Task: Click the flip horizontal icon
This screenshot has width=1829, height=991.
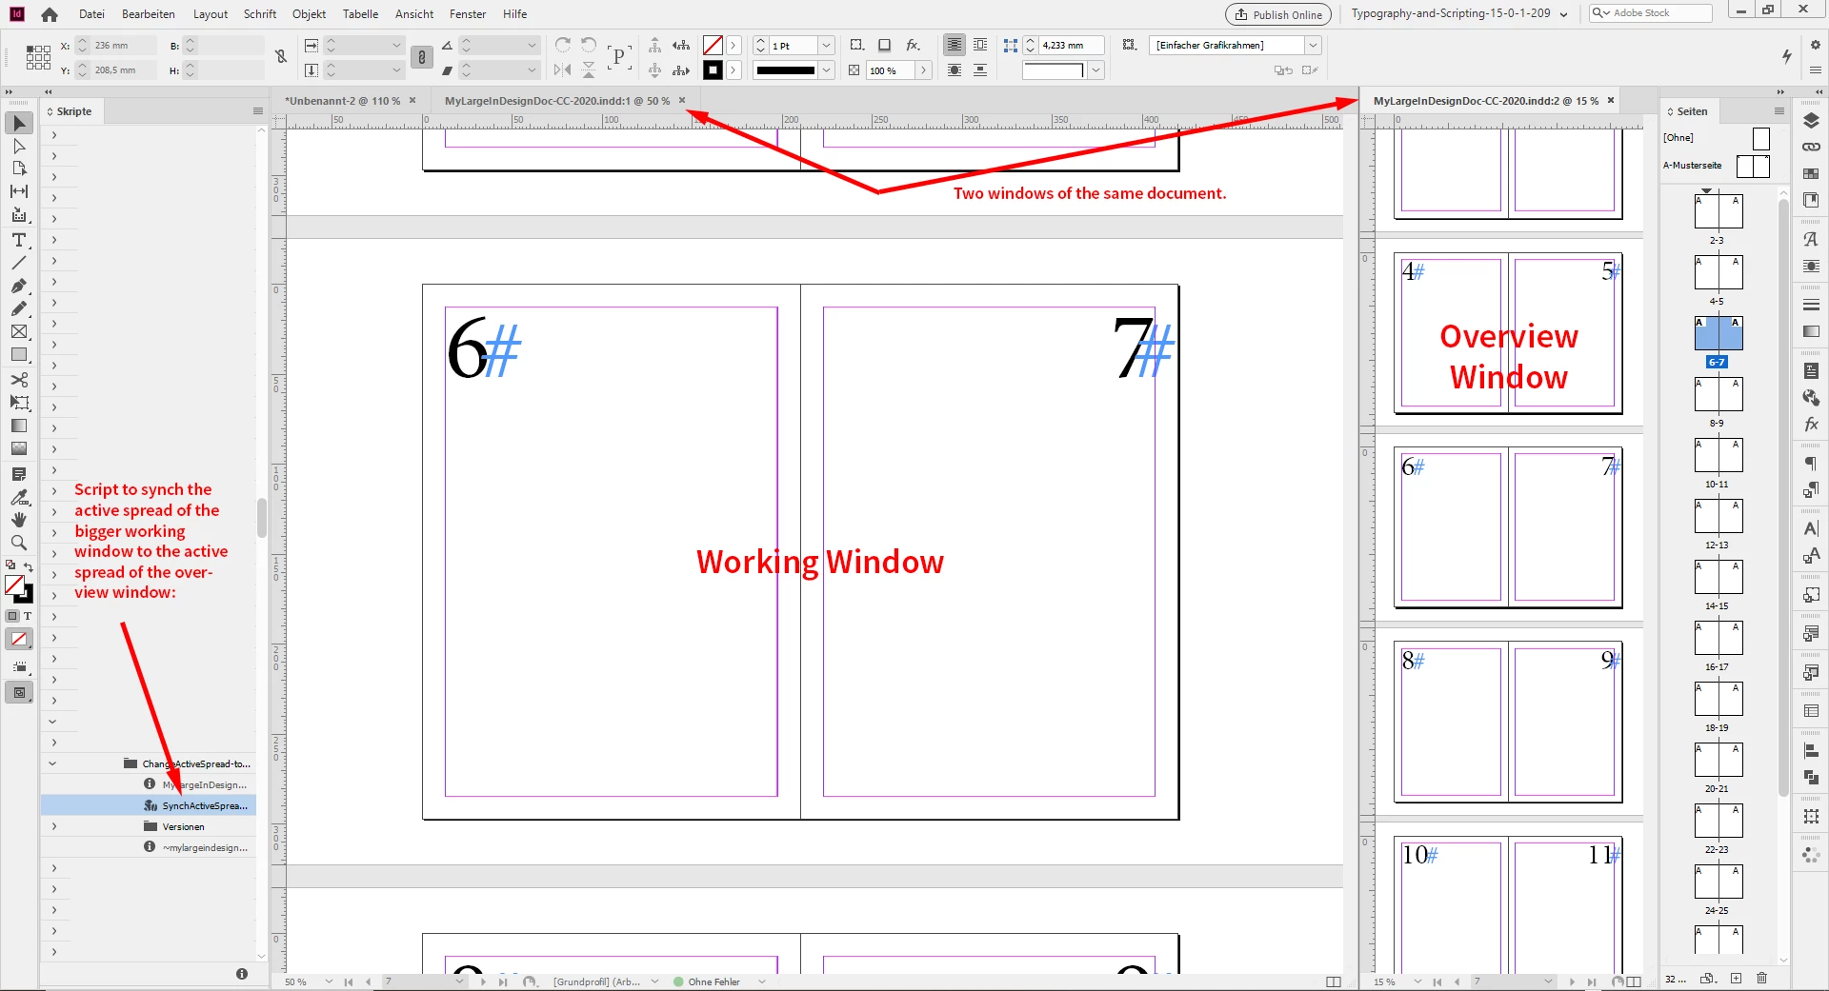Action: pos(563,69)
